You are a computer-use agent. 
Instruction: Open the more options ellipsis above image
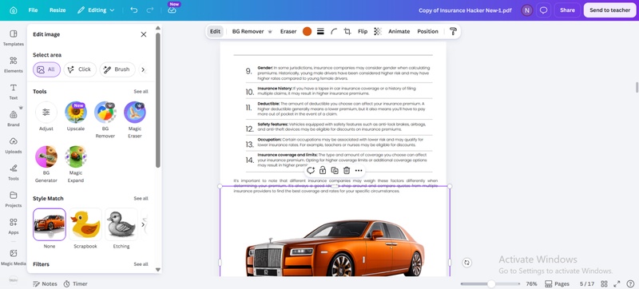(x=359, y=171)
